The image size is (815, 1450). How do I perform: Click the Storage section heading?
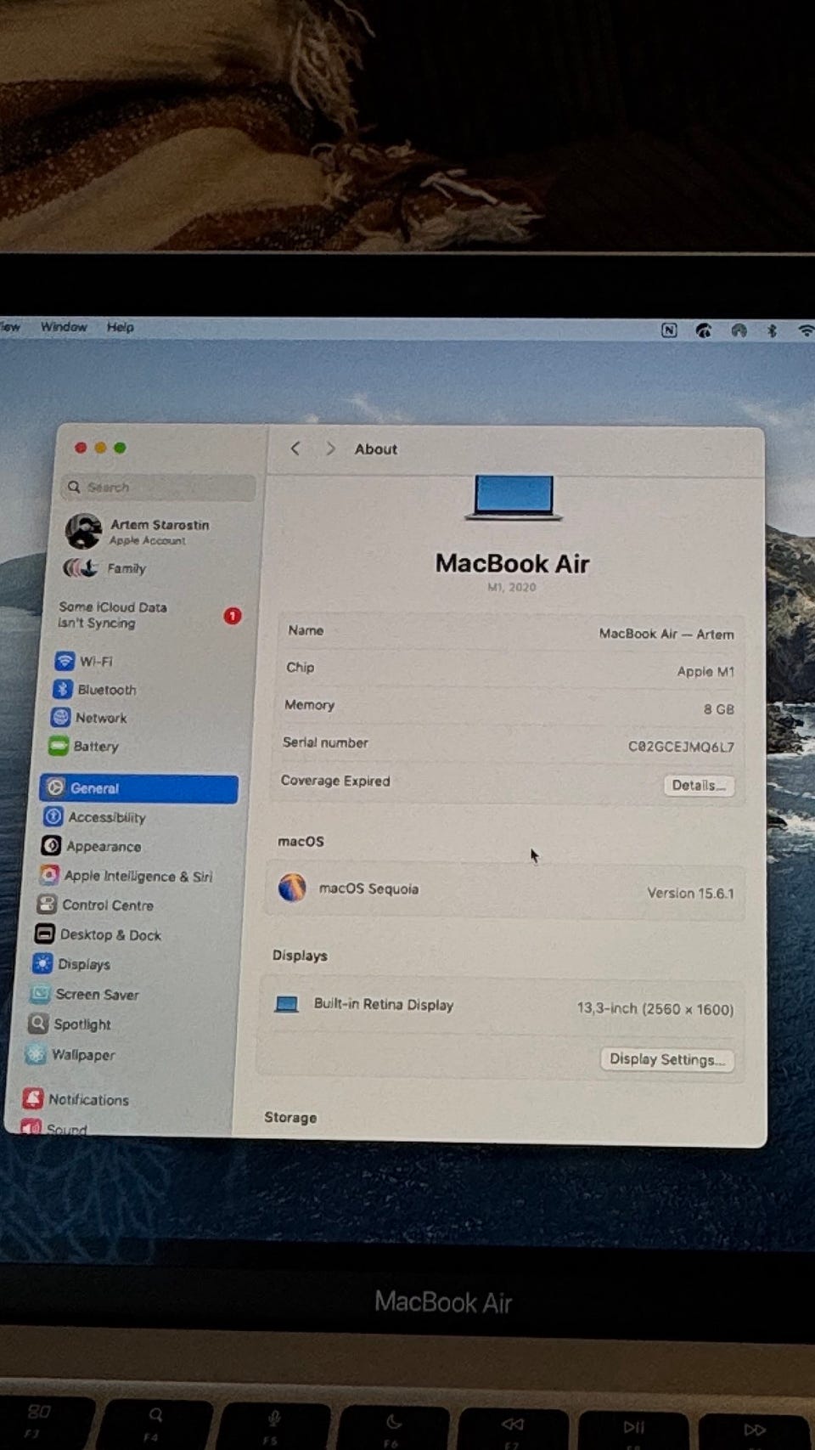(x=290, y=1117)
